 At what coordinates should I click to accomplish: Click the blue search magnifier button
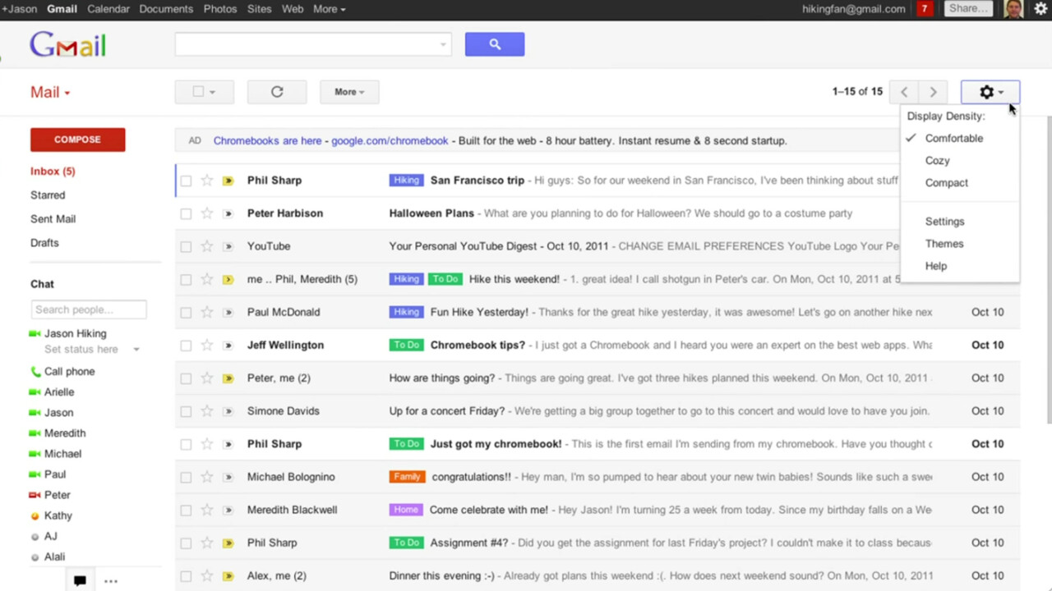click(x=494, y=44)
